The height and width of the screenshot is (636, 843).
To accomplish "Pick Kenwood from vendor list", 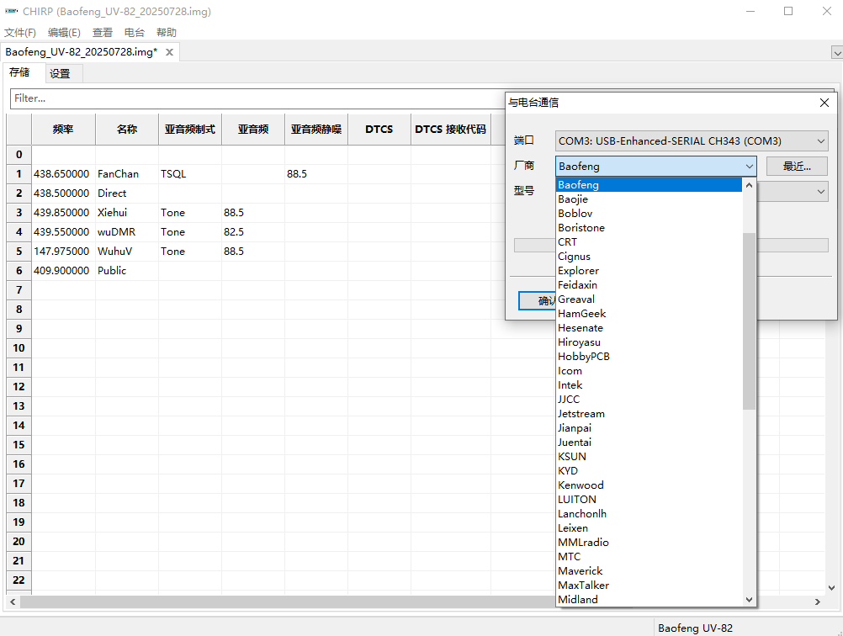I will [x=649, y=485].
